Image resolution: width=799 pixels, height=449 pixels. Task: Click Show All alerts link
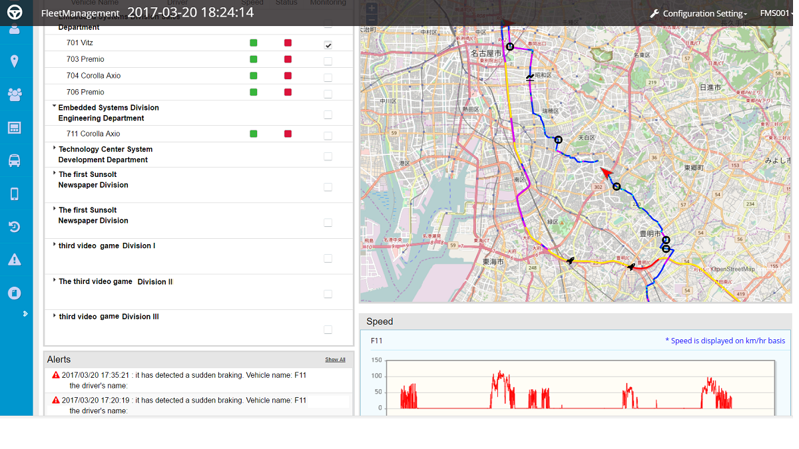point(336,359)
